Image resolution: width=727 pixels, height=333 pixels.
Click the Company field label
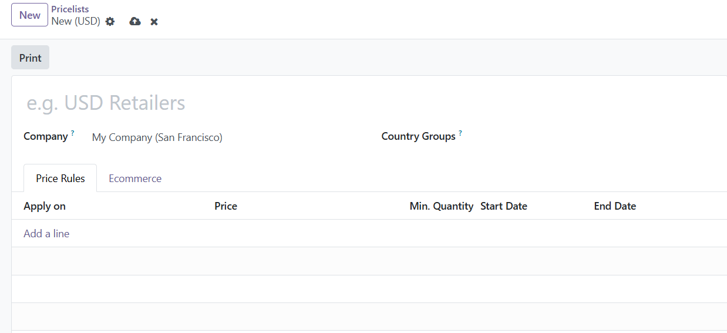46,136
